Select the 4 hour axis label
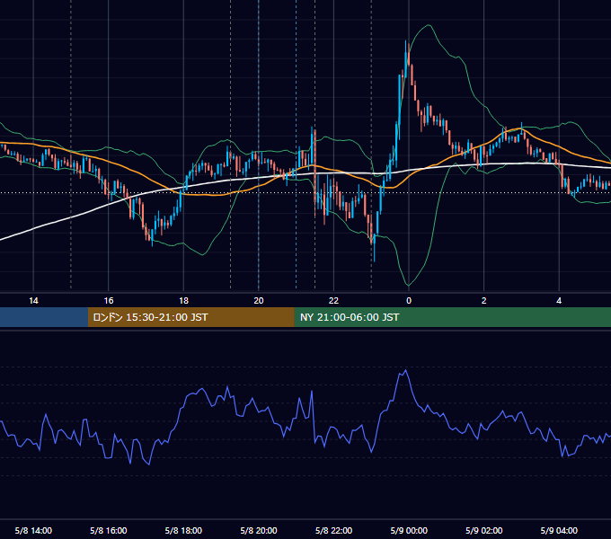The height and width of the screenshot is (539, 611). [559, 301]
